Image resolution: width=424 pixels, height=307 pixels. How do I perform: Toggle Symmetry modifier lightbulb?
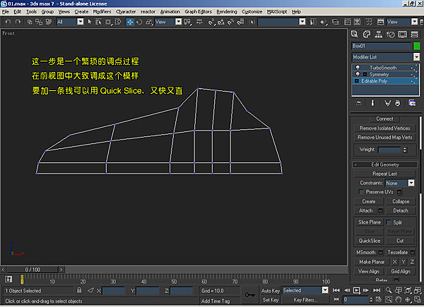pos(358,74)
